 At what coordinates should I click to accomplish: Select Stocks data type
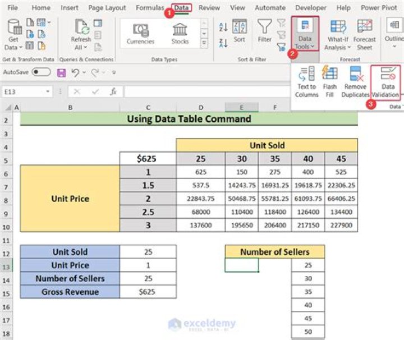pos(180,34)
